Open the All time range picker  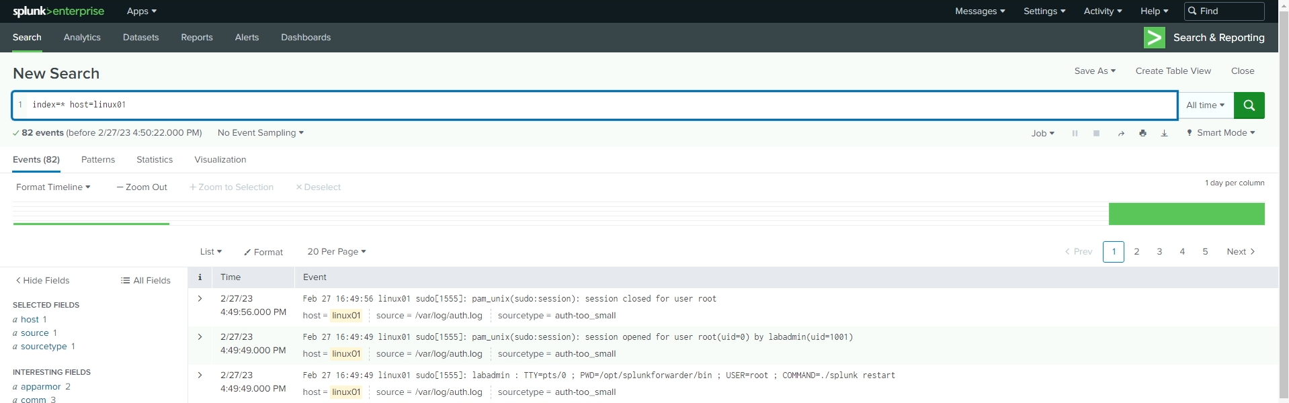1206,105
